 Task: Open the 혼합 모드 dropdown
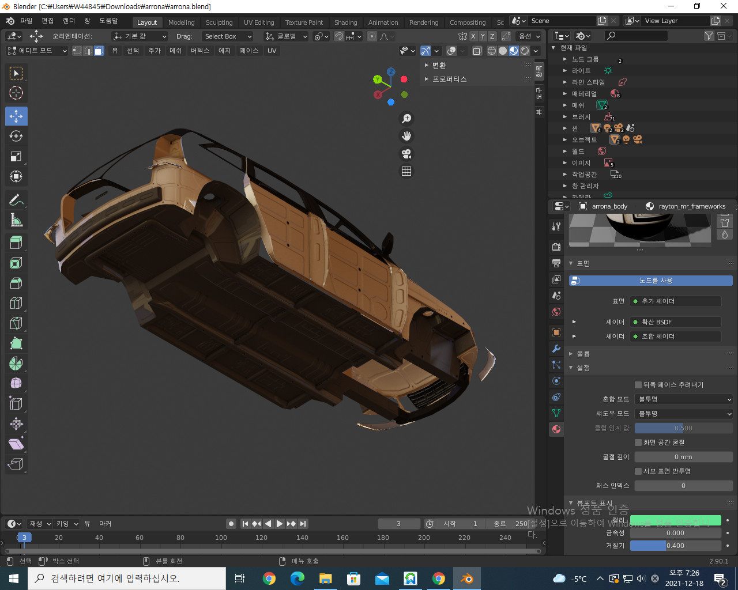(x=683, y=399)
